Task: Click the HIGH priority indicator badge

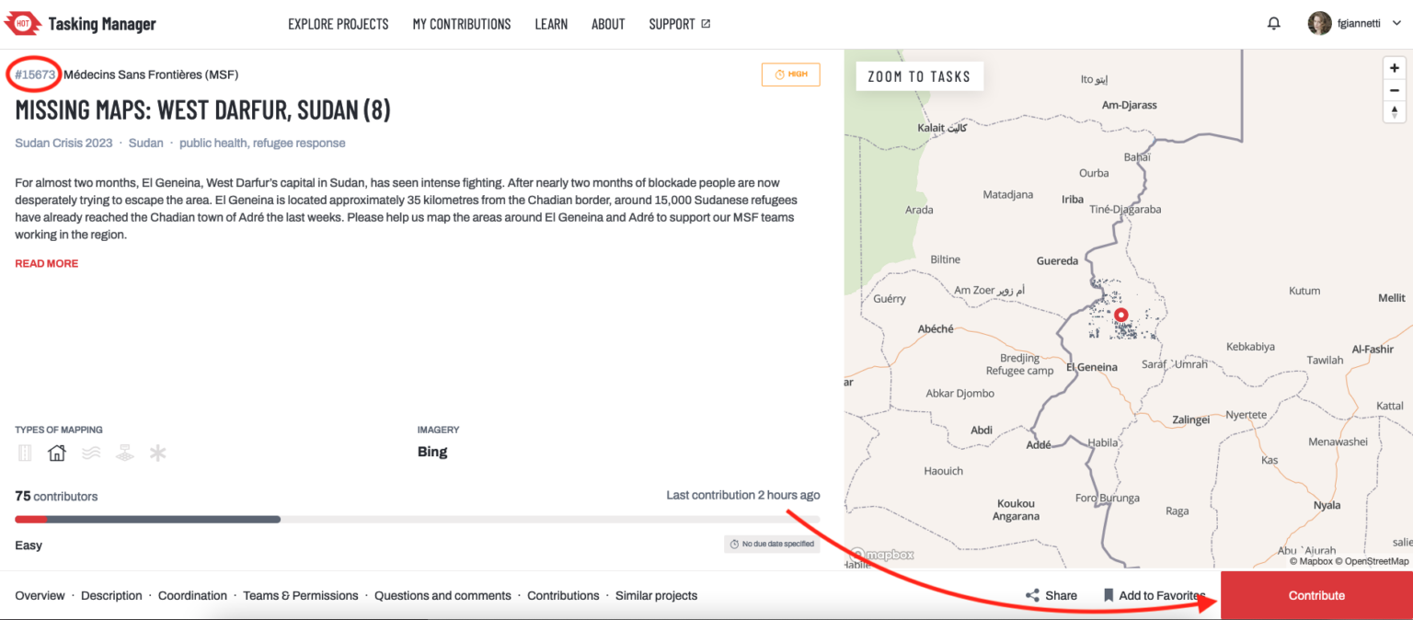Action: [x=790, y=75]
